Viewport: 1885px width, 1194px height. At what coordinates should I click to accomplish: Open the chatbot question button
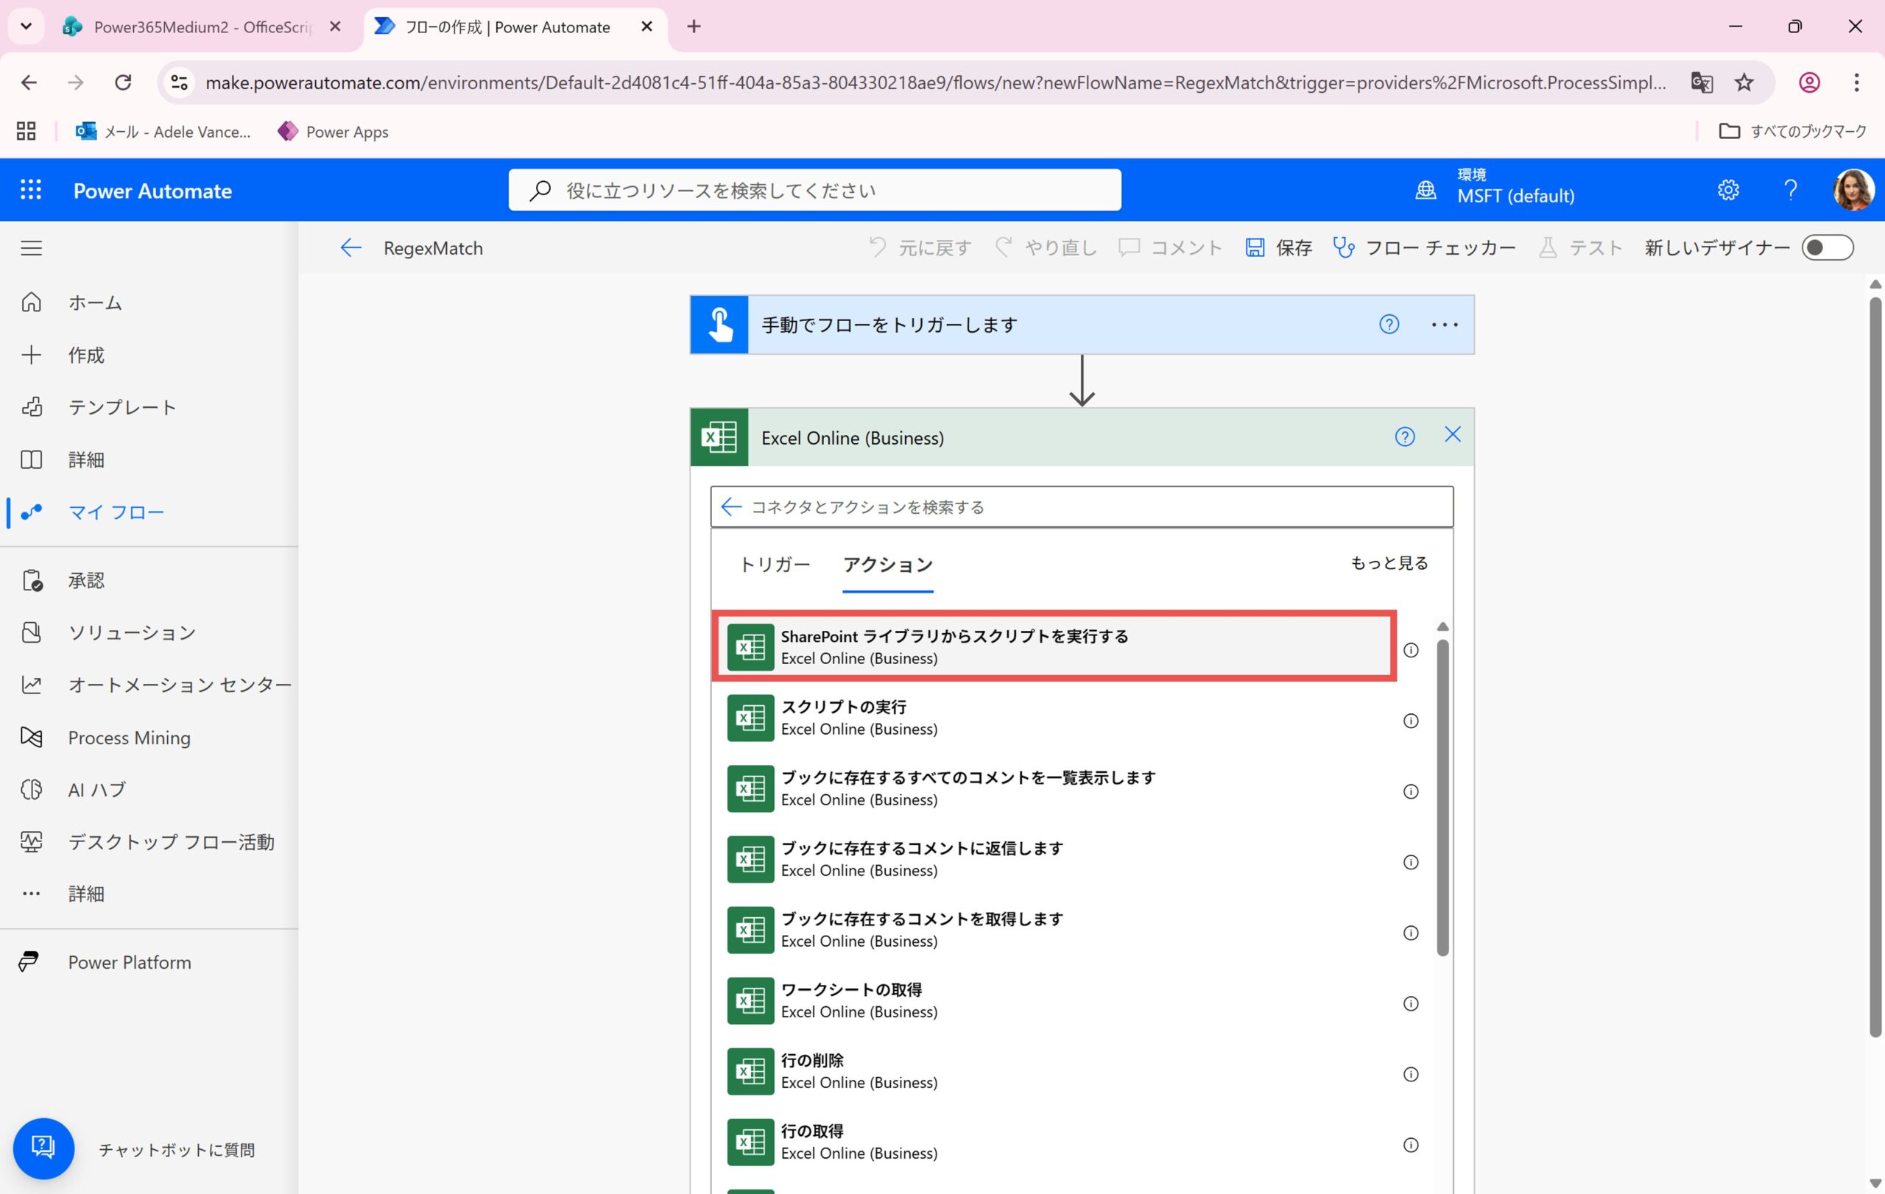(44, 1148)
